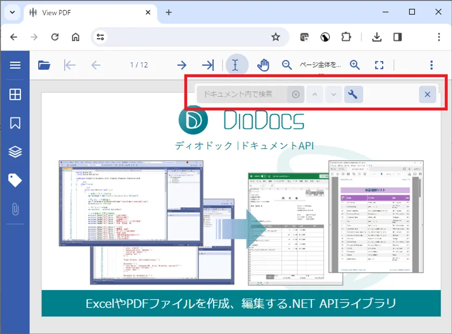Open the zoom mode dropdown ページ全体を
The width and height of the screenshot is (452, 334).
pyautogui.click(x=320, y=66)
